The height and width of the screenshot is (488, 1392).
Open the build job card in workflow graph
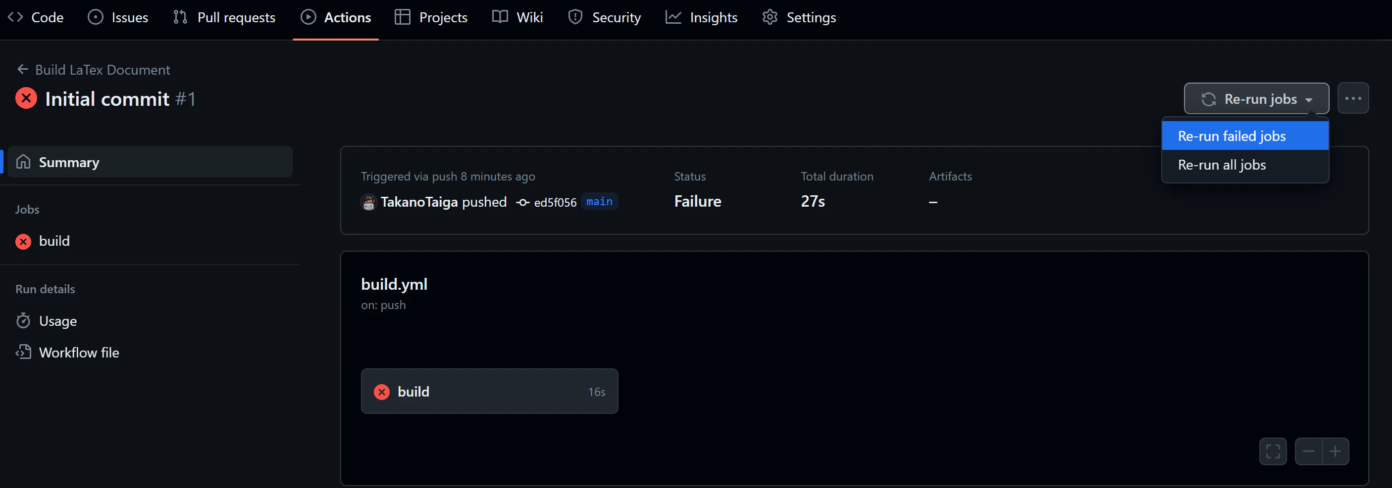click(x=489, y=392)
